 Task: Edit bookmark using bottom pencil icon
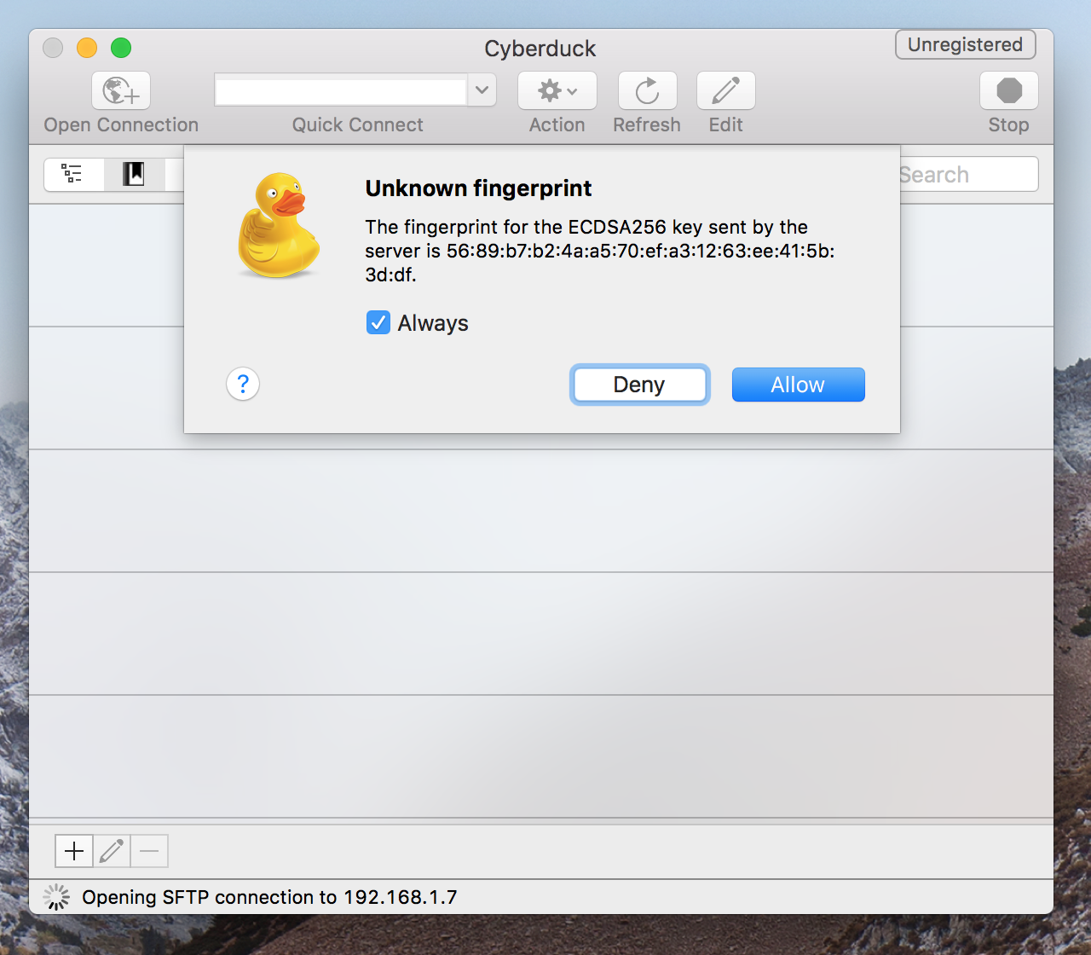pos(112,851)
